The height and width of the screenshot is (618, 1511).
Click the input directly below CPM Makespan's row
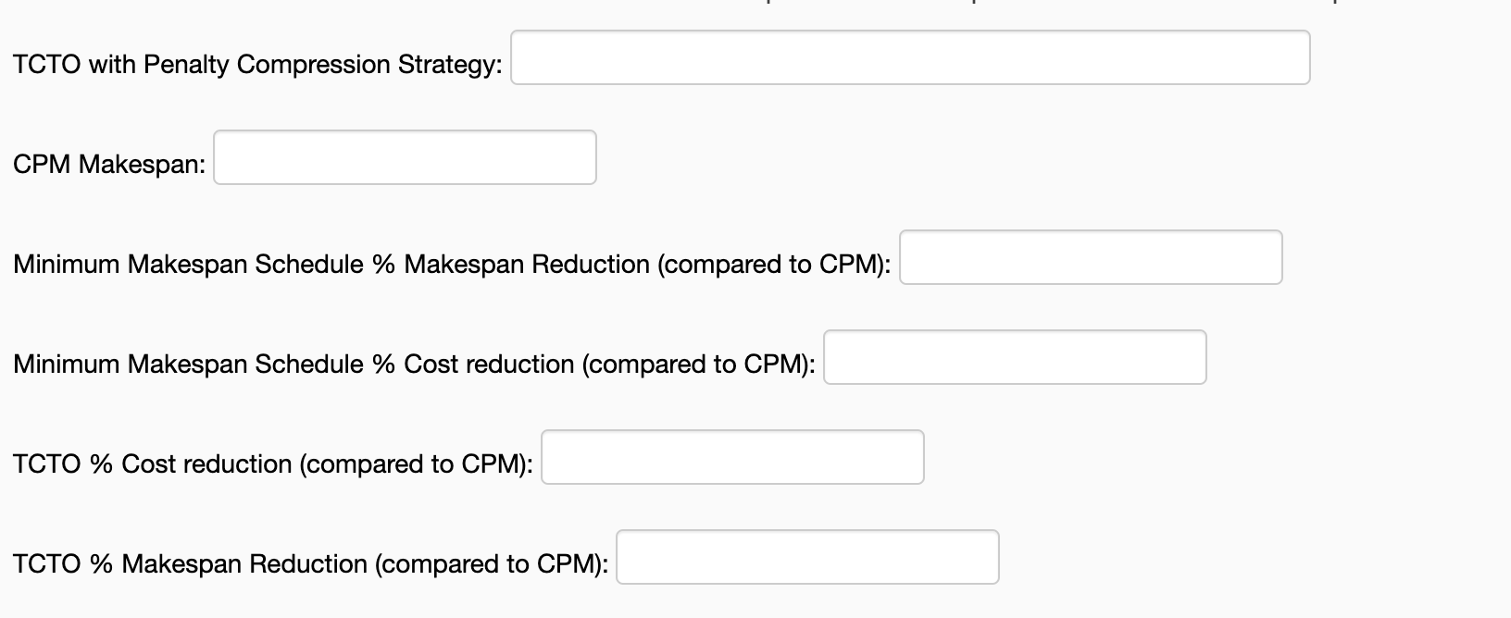tap(1091, 257)
